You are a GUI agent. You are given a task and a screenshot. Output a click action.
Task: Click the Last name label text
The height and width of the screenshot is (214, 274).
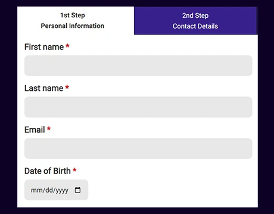pyautogui.click(x=44, y=88)
